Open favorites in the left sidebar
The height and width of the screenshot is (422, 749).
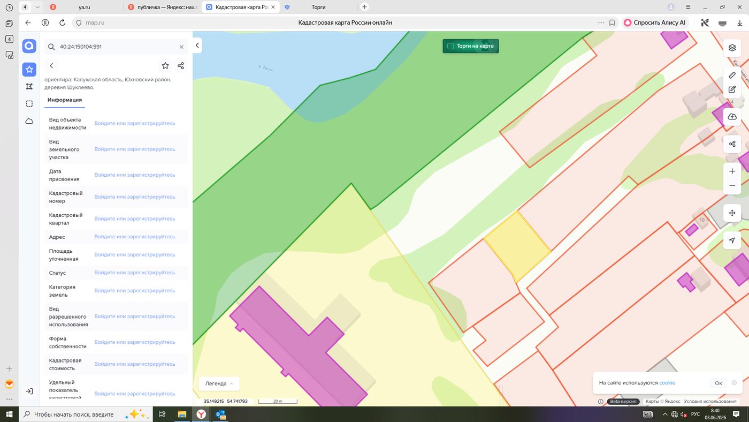pyautogui.click(x=29, y=70)
